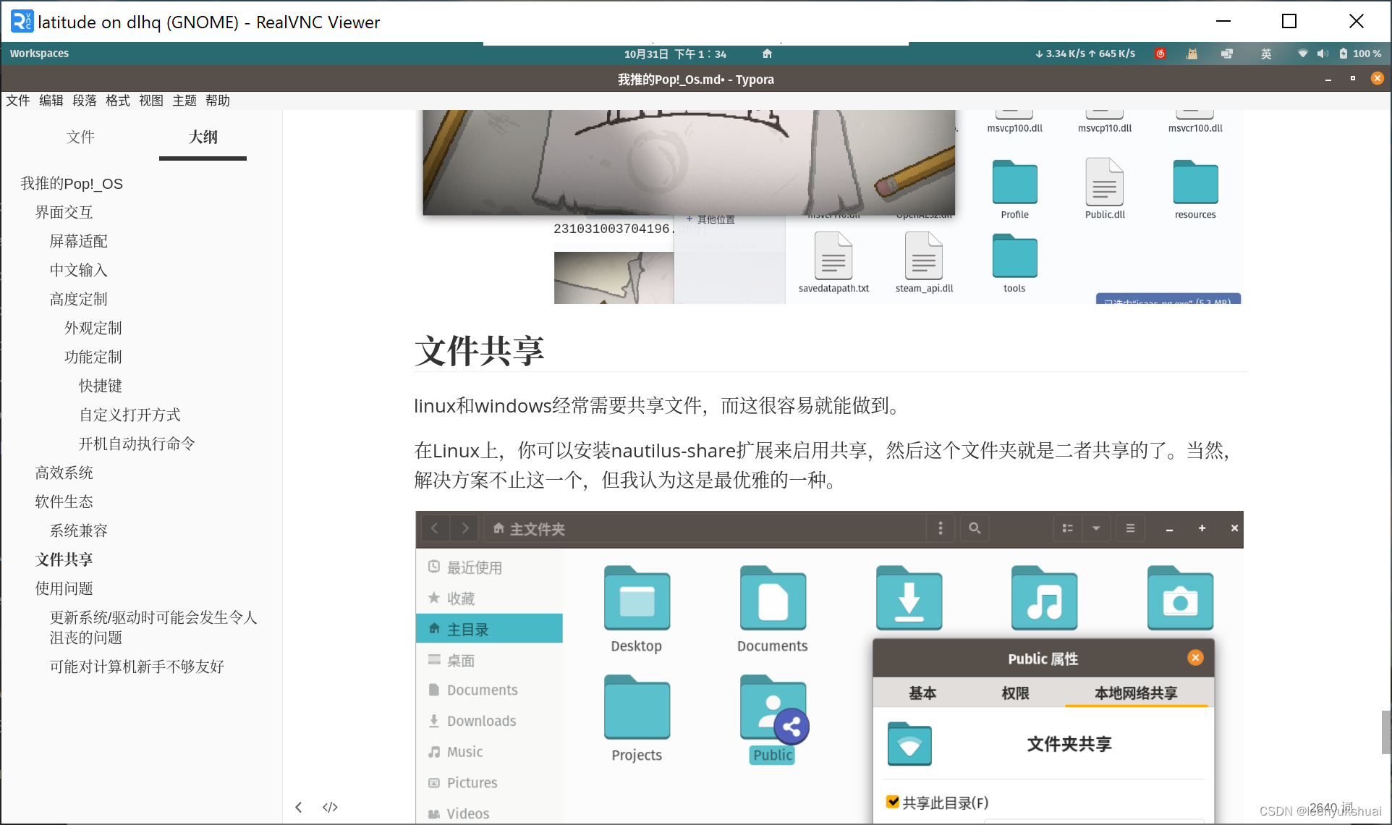Click the file manager forward arrow in screenshot
The height and width of the screenshot is (825, 1392).
[465, 528]
